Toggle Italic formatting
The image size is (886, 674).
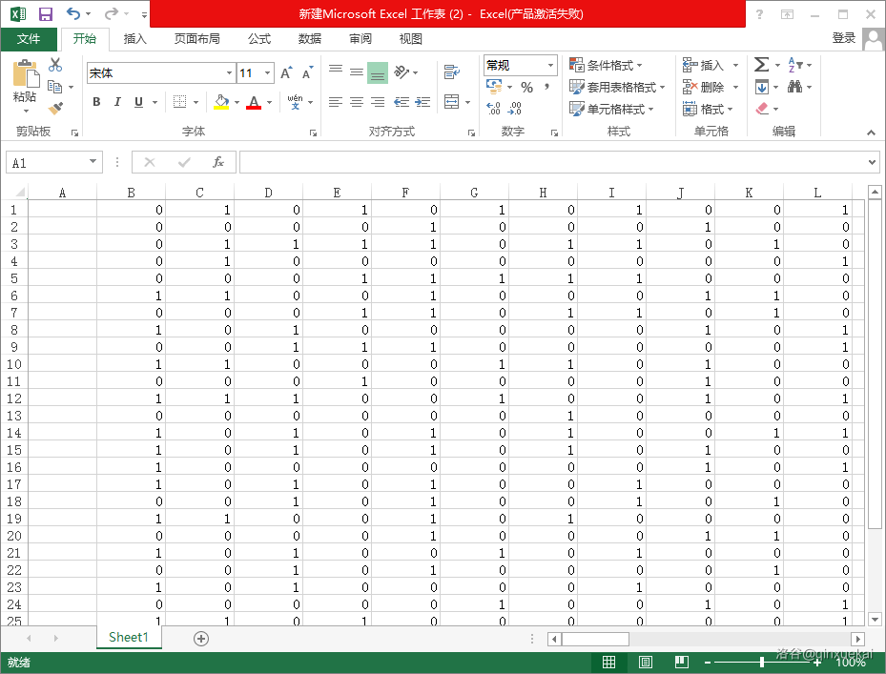pos(117,102)
